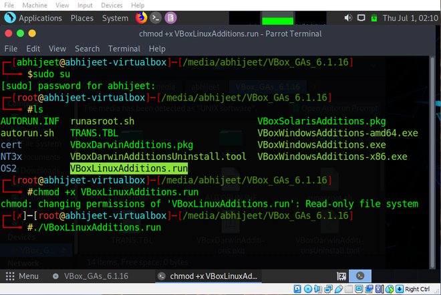This screenshot has width=441, height=295.
Task: Click AUTORUN.INF in terminal listing
Action: (x=30, y=121)
